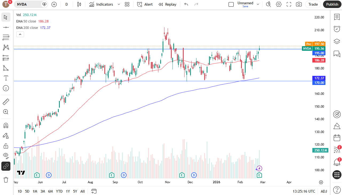Open the user profile avatar menu
The width and height of the screenshot is (342, 195).
[6, 4]
